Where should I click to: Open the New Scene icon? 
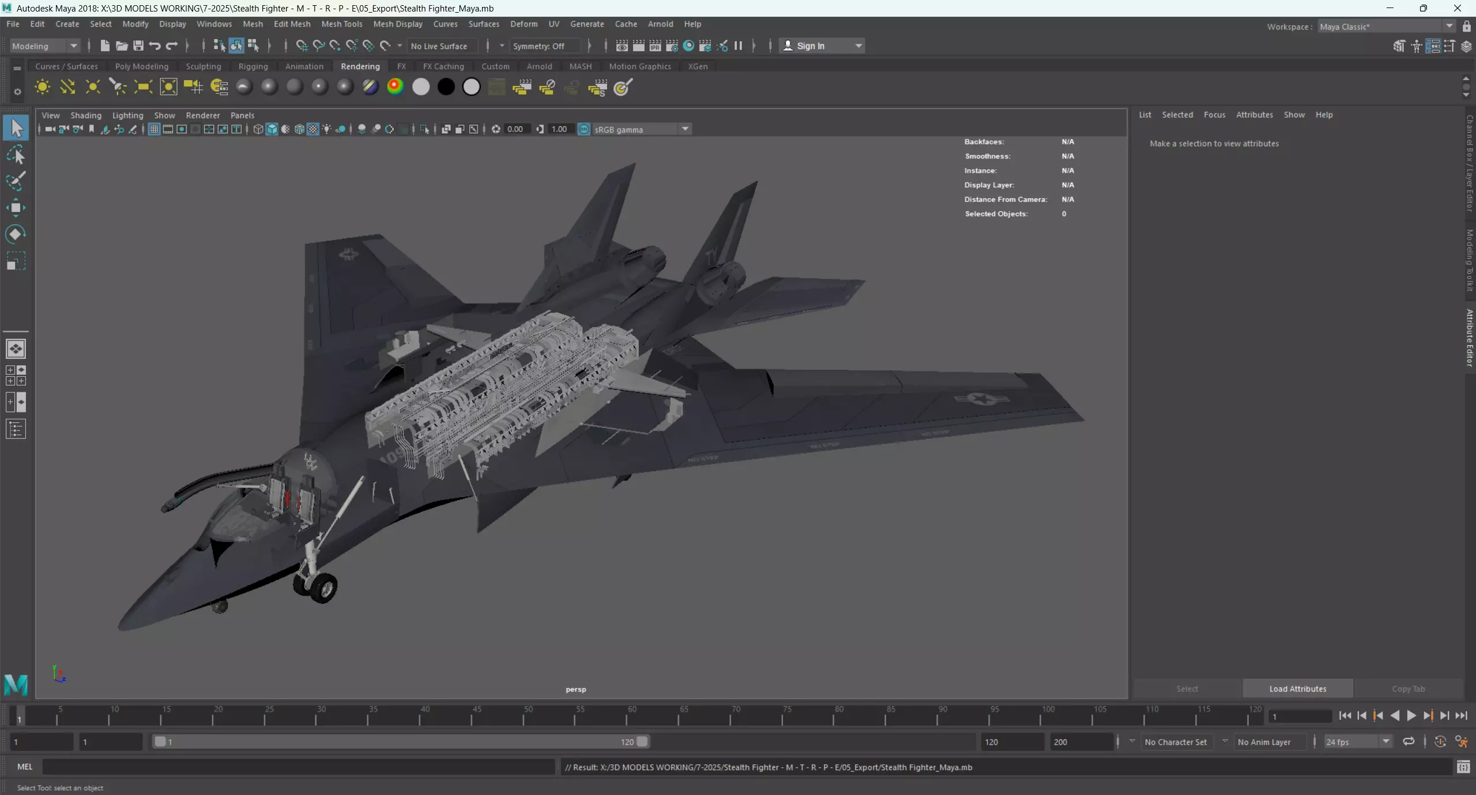coord(104,46)
